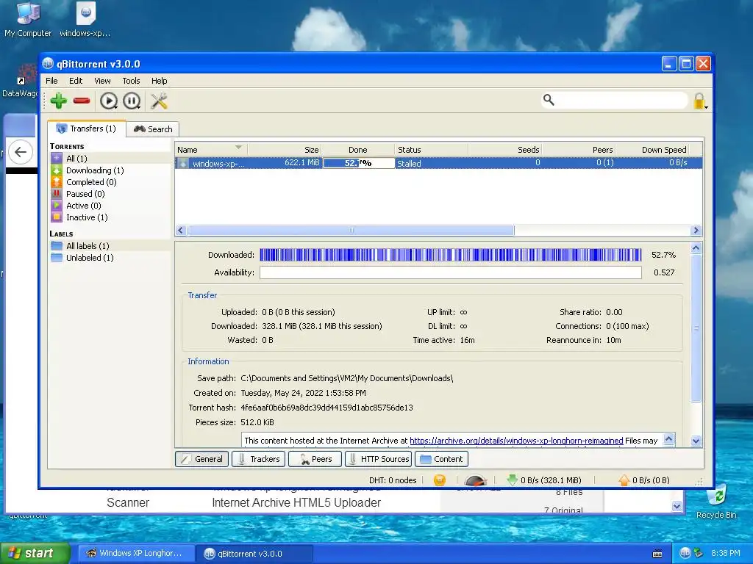Click the Availability bar
The image size is (753, 564).
(451, 272)
